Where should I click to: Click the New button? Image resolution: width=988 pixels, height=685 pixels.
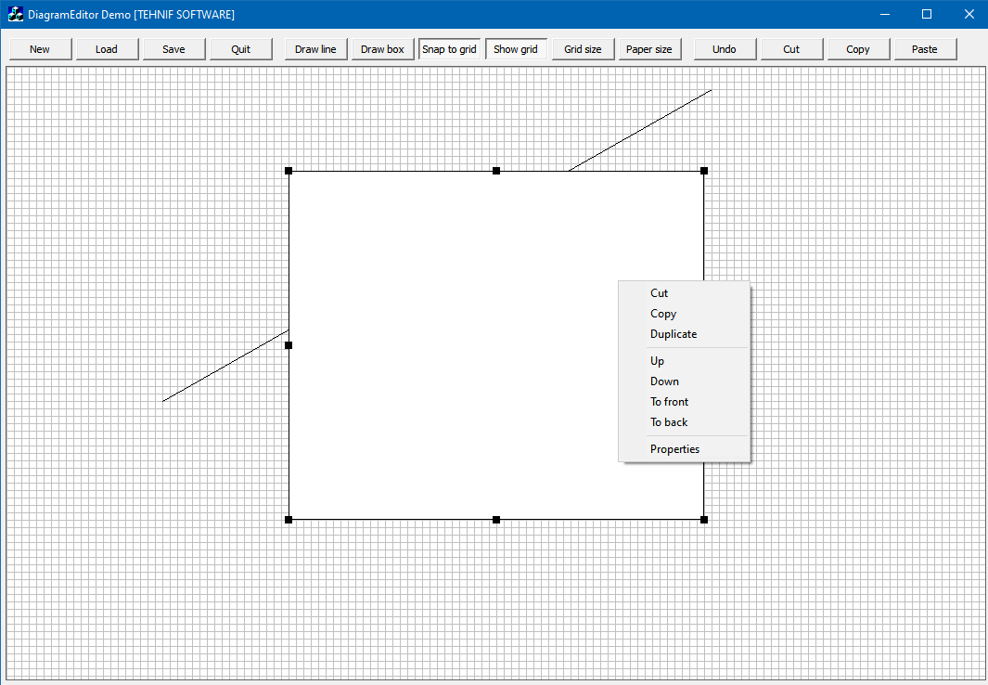(x=40, y=49)
